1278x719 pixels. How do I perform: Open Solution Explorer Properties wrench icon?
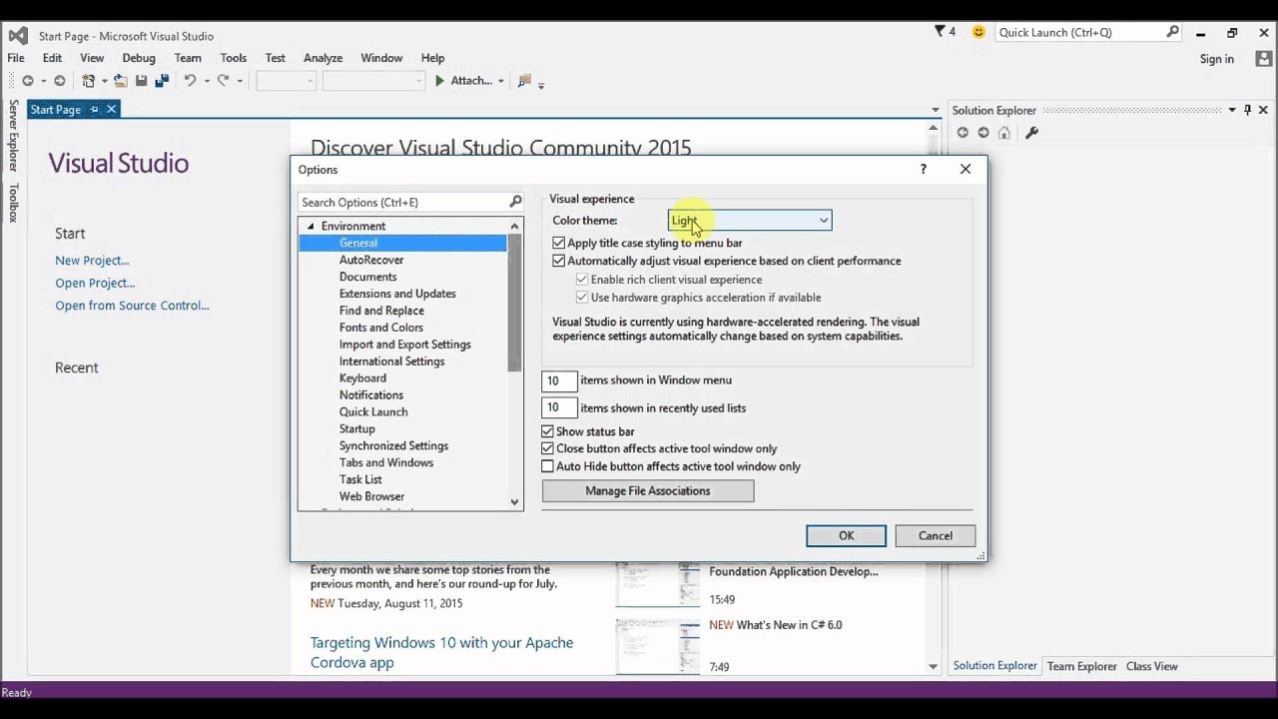click(1032, 133)
